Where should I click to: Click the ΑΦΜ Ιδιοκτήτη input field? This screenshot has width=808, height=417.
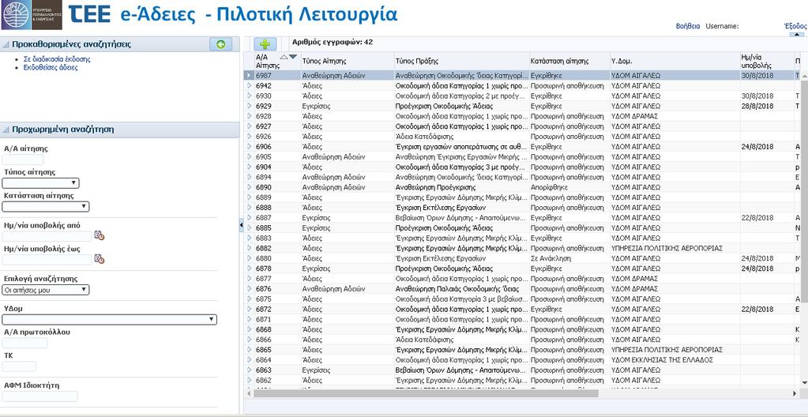point(39,396)
